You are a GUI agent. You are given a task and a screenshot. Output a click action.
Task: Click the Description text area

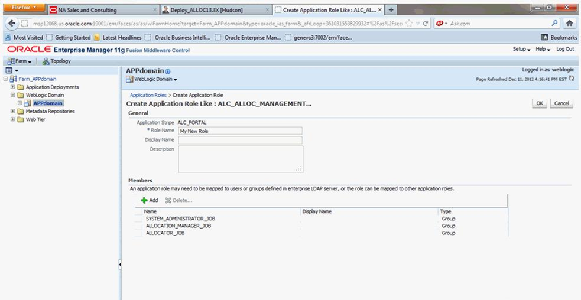(241, 159)
